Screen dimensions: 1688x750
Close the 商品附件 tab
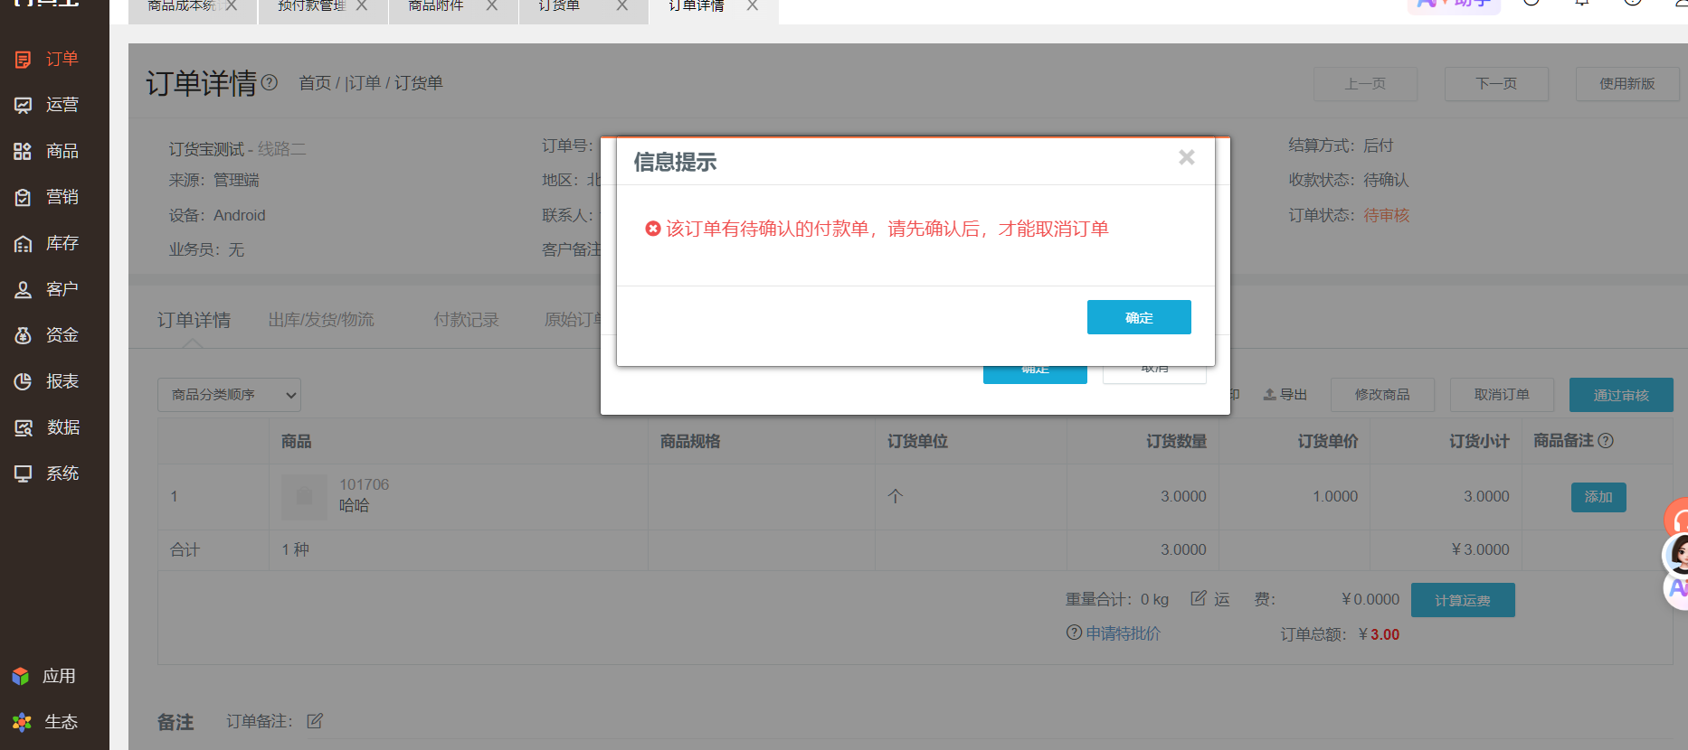coord(491,5)
